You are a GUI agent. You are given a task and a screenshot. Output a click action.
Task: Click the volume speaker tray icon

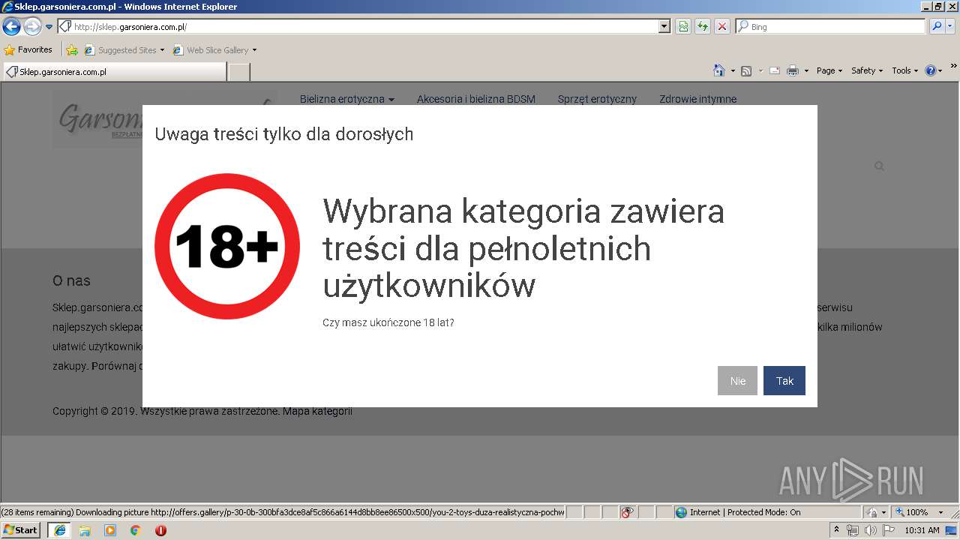coord(870,530)
